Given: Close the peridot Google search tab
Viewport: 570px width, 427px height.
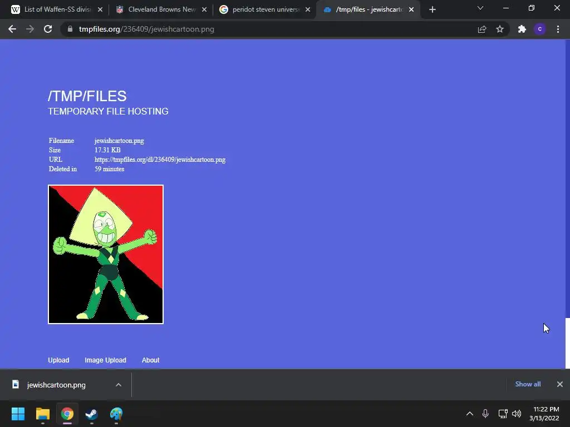Looking at the screenshot, I should [x=308, y=10].
